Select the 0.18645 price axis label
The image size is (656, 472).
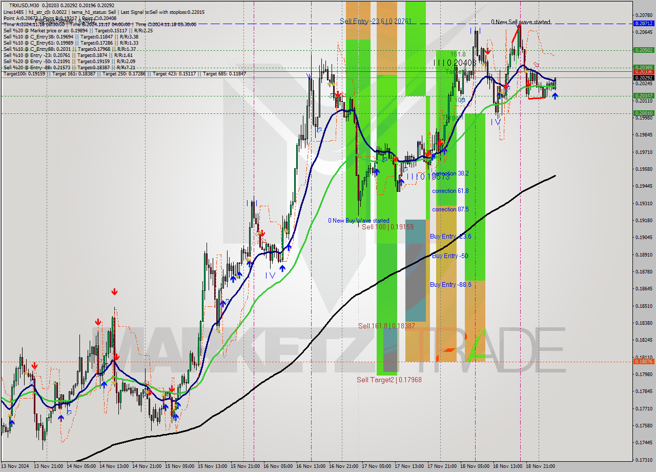tap(643, 289)
